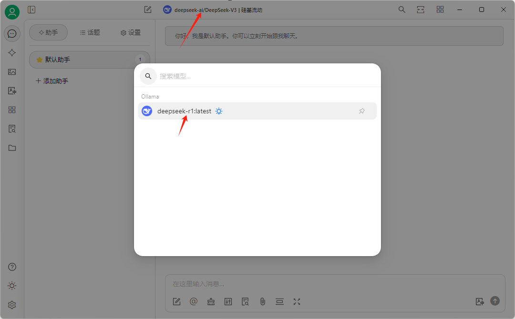Click the translate icon near the send button
Image resolution: width=515 pixels, height=319 pixels.
[x=480, y=302]
